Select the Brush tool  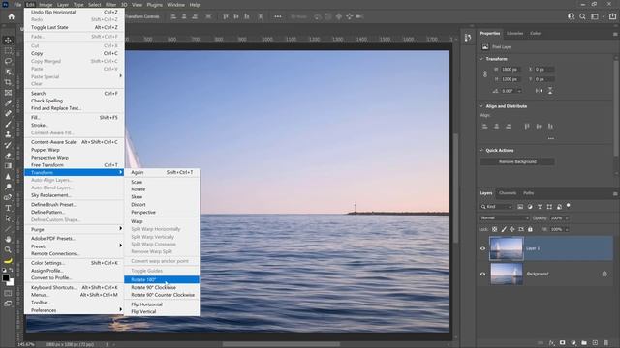8,124
